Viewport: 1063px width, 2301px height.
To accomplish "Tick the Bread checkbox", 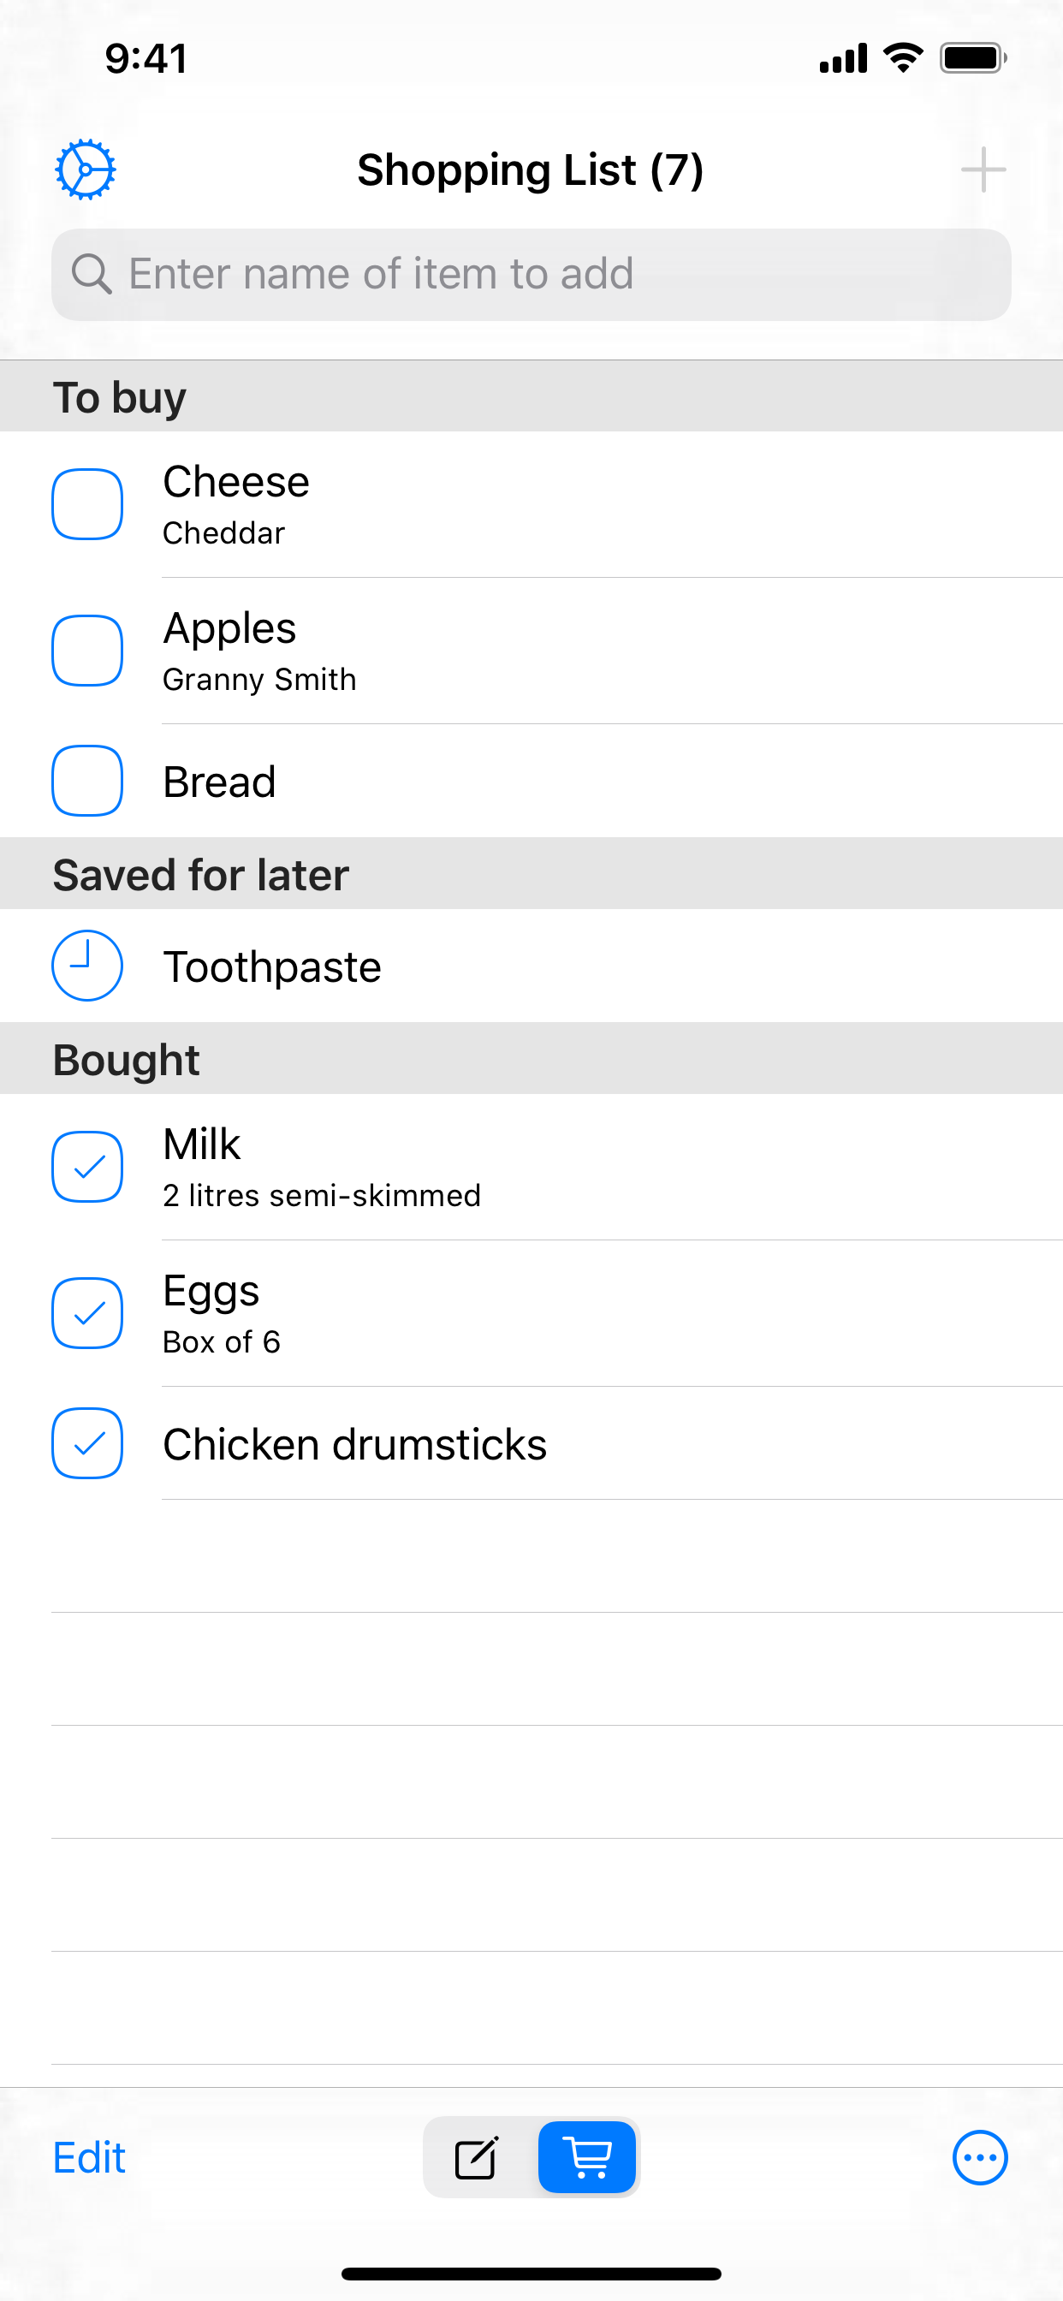I will click(x=86, y=781).
